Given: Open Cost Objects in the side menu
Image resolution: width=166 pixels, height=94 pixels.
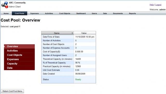Looking at the screenshot, I should (x=19, y=55).
